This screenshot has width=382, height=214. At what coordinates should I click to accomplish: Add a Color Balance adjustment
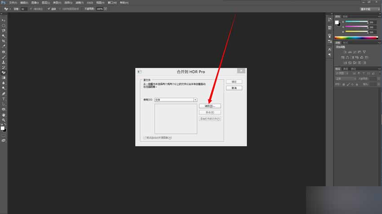pos(347,57)
